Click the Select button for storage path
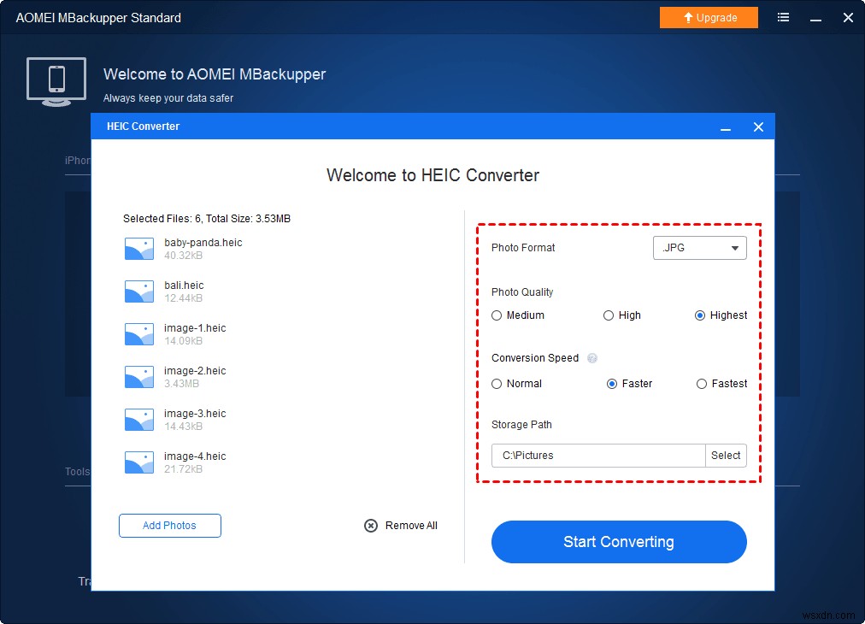The image size is (865, 624). pos(726,456)
